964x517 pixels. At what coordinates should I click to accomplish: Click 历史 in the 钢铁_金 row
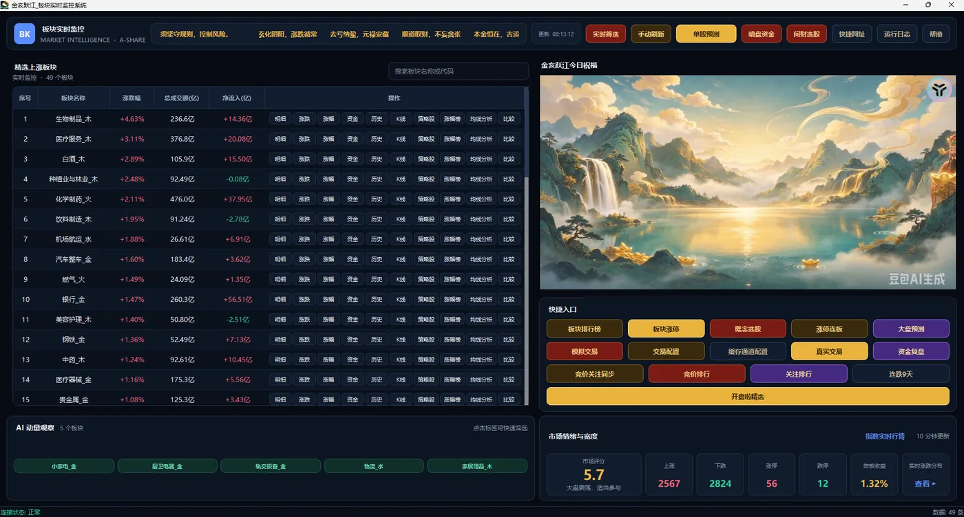377,339
